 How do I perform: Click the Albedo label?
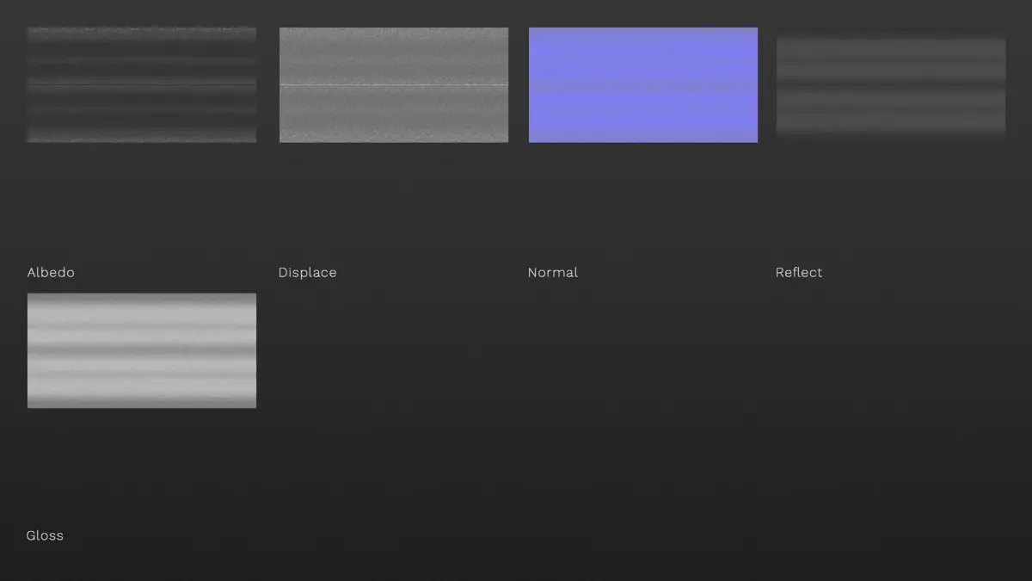coord(51,272)
